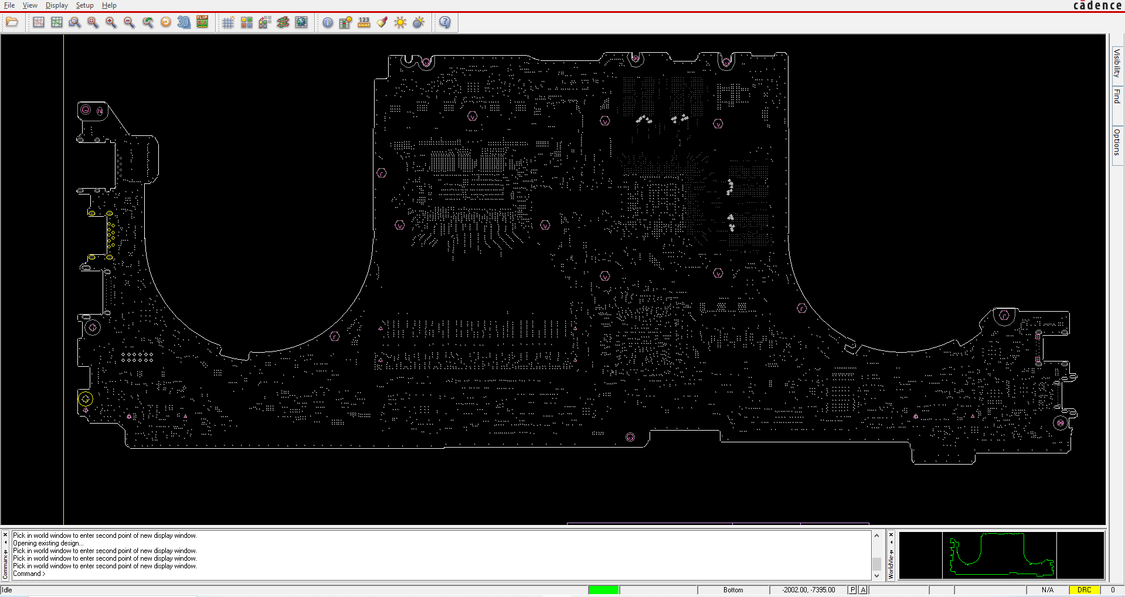Select the Zoom By Points tool
The width and height of the screenshot is (1125, 597).
tap(74, 22)
